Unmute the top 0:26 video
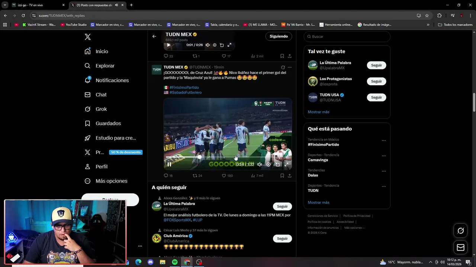This screenshot has height=267, width=476. pos(208,45)
